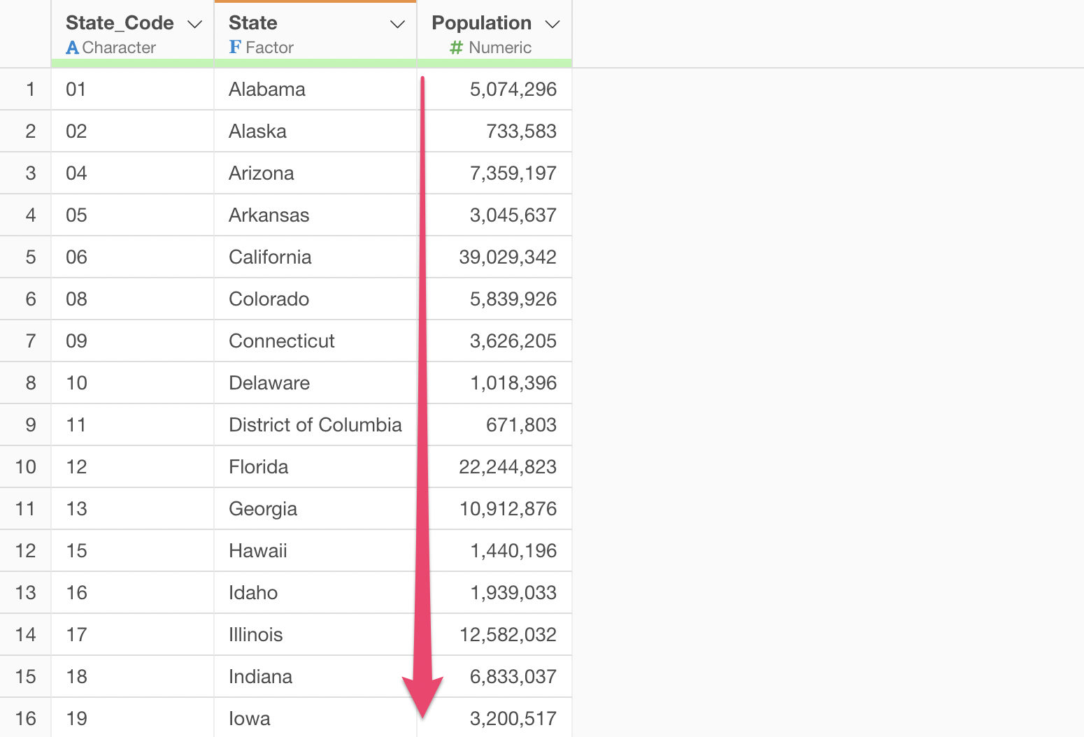Click the Hawaii cell
This screenshot has width=1084, height=737.
(258, 551)
